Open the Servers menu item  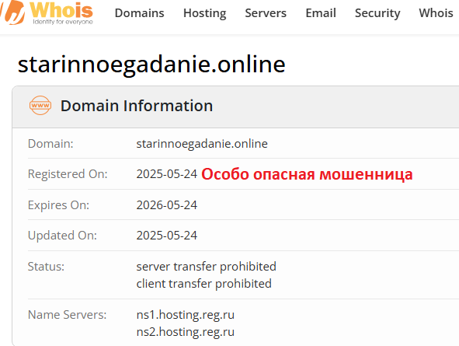266,13
